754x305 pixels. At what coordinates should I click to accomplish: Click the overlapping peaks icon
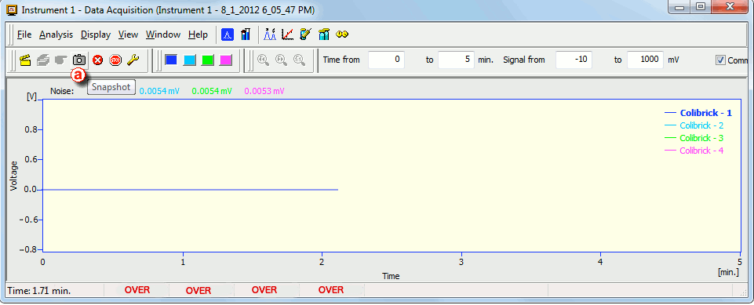pos(270,34)
